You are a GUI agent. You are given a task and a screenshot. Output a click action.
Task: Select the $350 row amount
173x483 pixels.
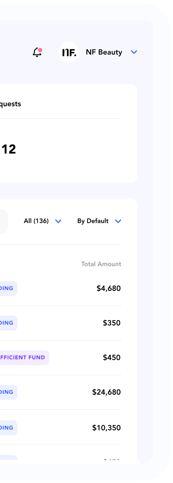click(x=112, y=323)
